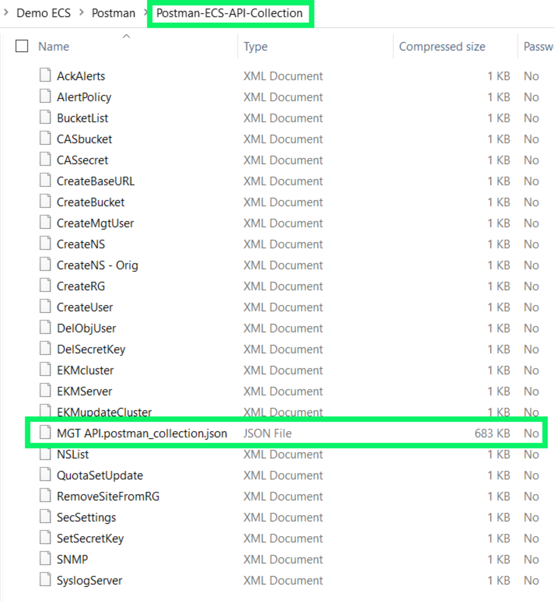Click the CreateRG file icon
Image resolution: width=554 pixels, height=602 pixels.
[45, 285]
